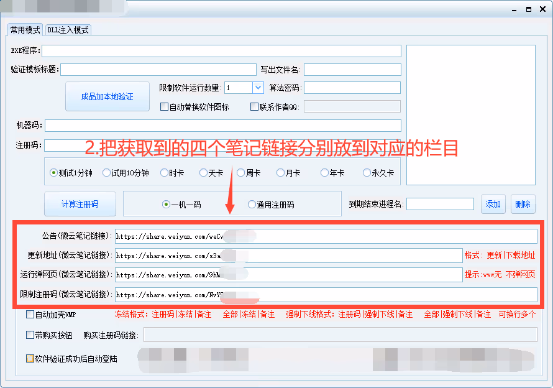Viewport: 553px width, 388px height.
Task: Choose the 永久卡 radio option
Action: [367, 173]
